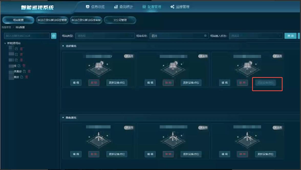Toggle 未启用 status on second 风电场站 card
Viewport: 301px width, 170px height.
pyautogui.click(x=203, y=128)
